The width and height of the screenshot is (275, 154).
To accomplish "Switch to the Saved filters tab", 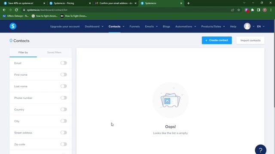I will pos(55,52).
